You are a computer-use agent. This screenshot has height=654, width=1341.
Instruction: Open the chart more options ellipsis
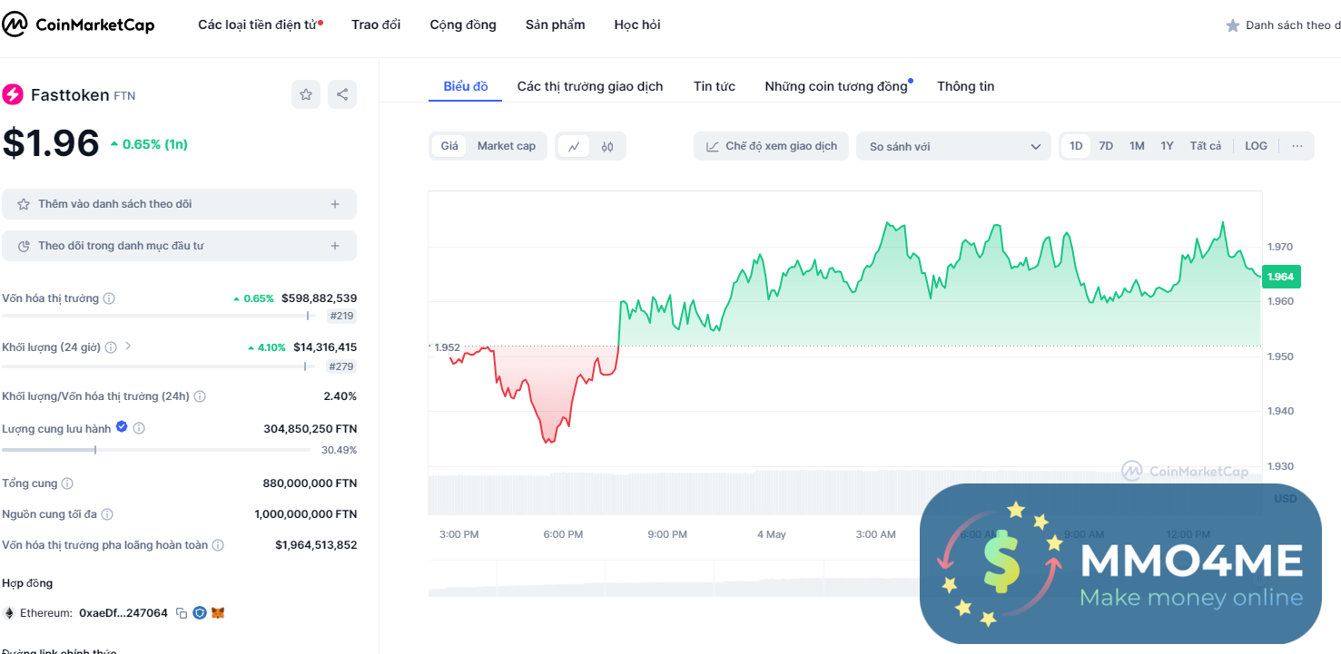pos(1297,146)
